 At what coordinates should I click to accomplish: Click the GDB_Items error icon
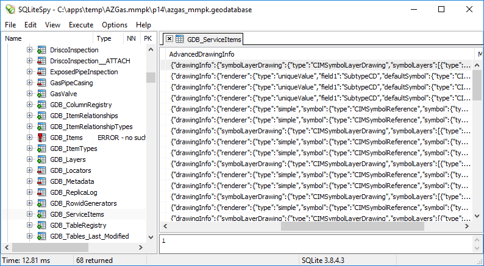coord(41,138)
